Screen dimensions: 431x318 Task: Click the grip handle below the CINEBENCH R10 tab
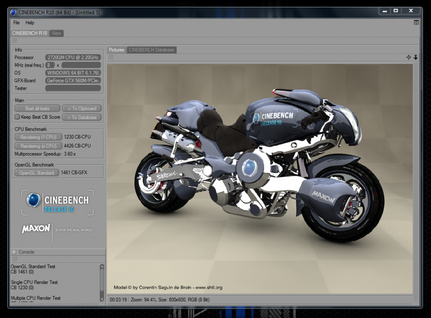[x=15, y=41]
